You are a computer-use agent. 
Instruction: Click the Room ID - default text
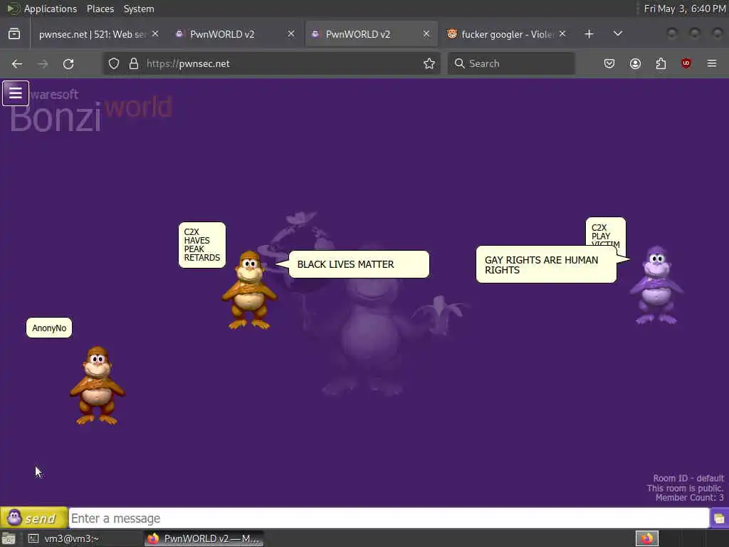[x=688, y=478]
